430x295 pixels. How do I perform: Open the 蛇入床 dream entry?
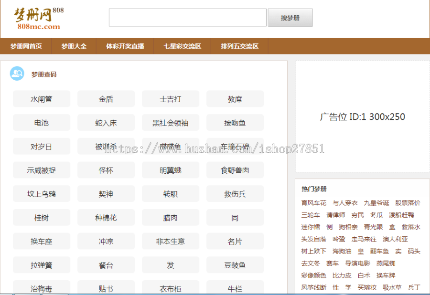tap(106, 122)
